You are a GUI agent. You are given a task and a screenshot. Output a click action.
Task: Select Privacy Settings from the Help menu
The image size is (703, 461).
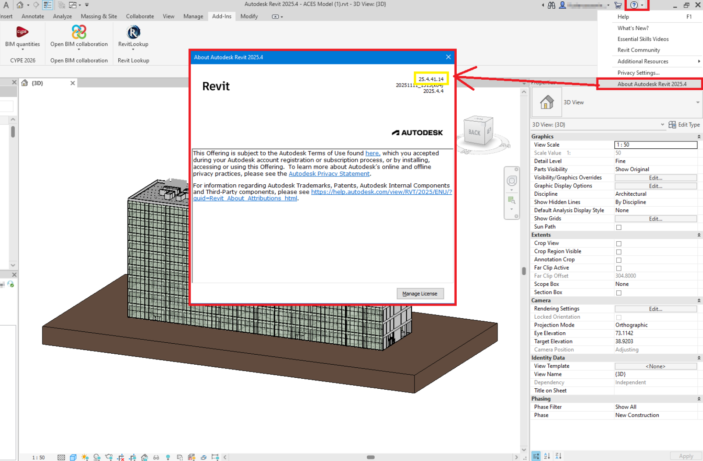638,73
